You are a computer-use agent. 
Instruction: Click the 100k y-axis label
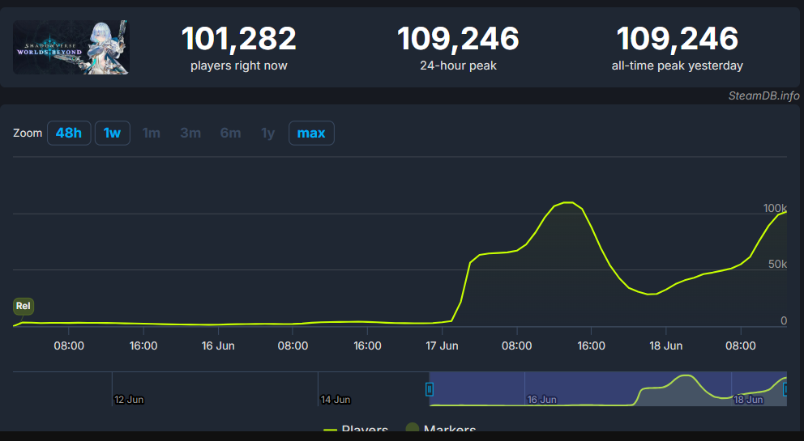(775, 208)
